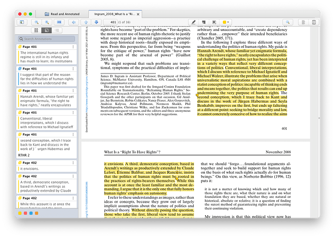
Task: Open the search in document tool
Action: coord(288,22)
